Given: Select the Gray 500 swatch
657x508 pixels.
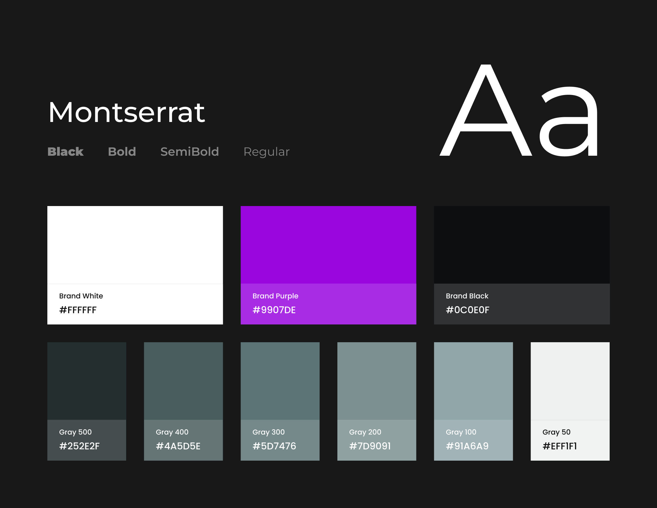Looking at the screenshot, I should click(x=87, y=381).
